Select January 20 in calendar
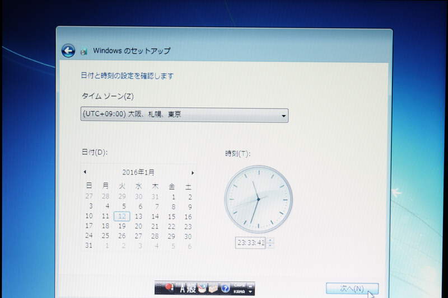The width and height of the screenshot is (448, 298). coord(138,226)
